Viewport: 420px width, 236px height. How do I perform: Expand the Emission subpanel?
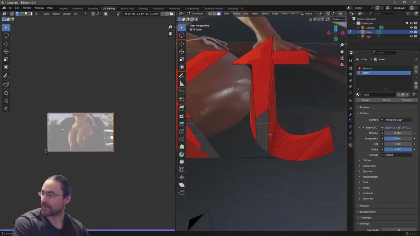367,193
